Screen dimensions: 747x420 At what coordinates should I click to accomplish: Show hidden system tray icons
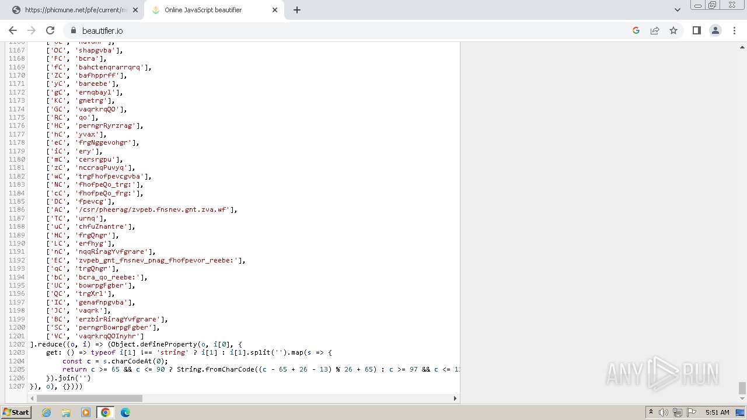click(651, 412)
